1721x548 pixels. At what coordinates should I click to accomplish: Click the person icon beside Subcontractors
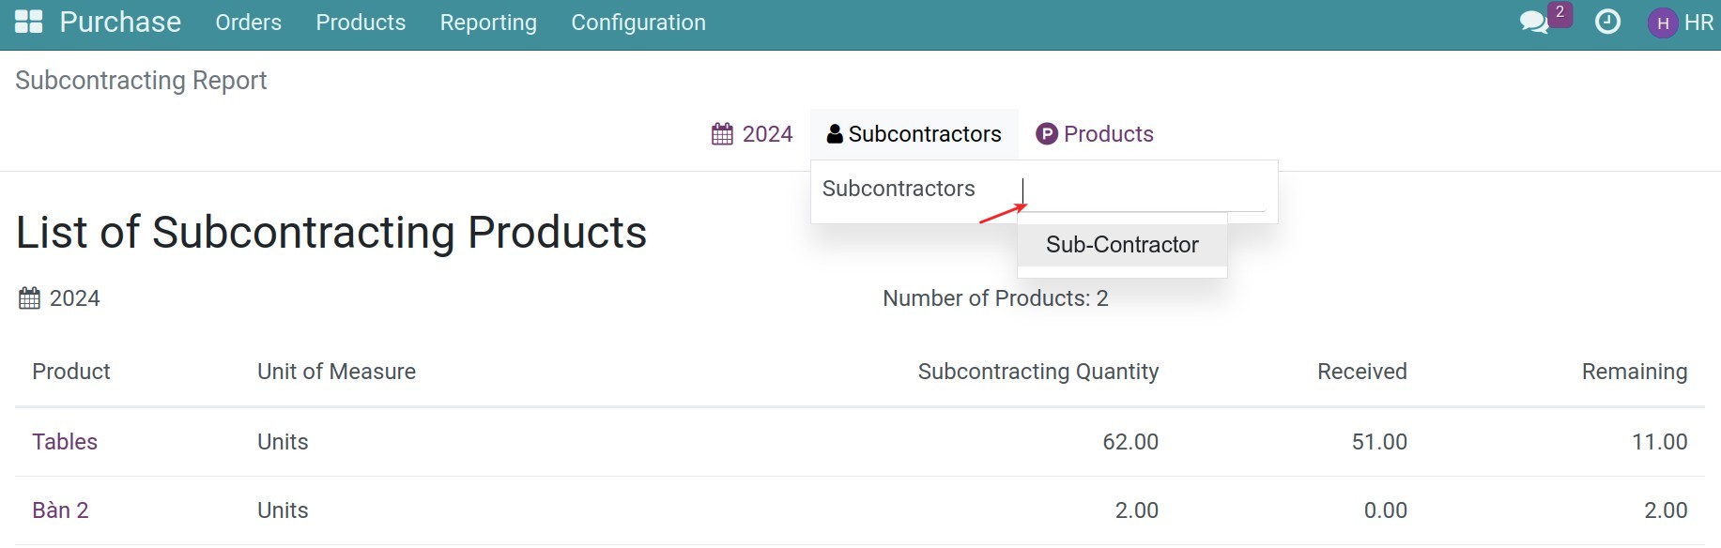point(833,133)
